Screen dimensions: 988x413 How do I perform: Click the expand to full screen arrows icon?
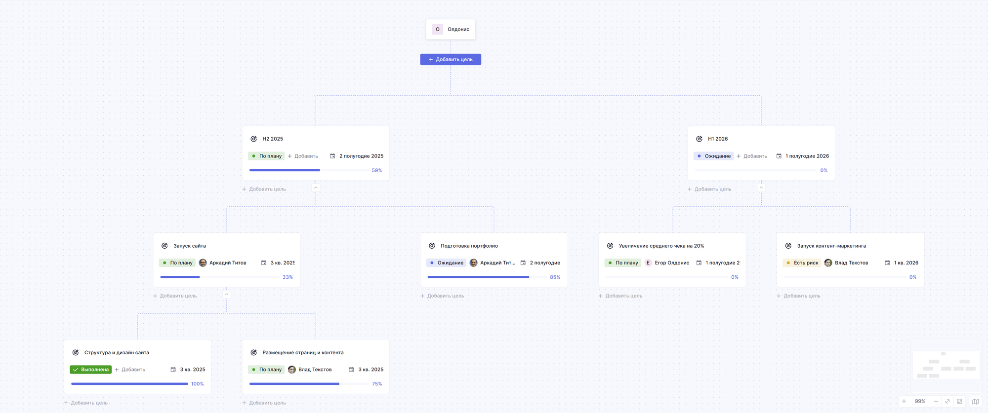coord(947,401)
